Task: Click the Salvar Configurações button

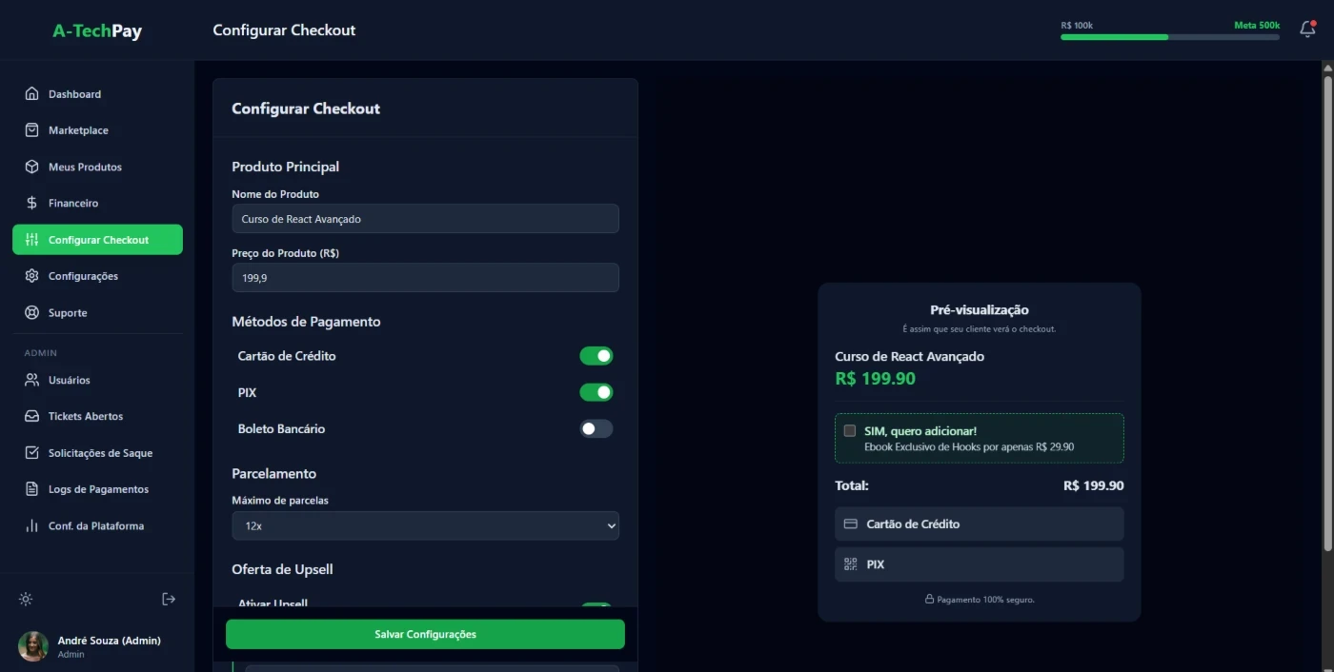Action: pyautogui.click(x=425, y=634)
